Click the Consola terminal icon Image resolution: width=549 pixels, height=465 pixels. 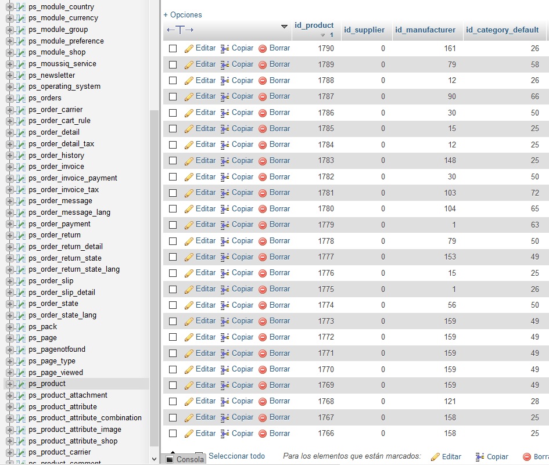pyautogui.click(x=170, y=459)
